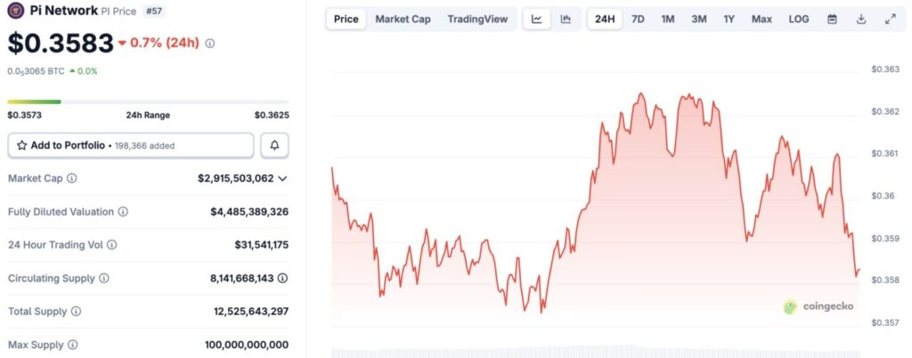
Task: Switch to candlestick chart view
Action: pos(566,19)
